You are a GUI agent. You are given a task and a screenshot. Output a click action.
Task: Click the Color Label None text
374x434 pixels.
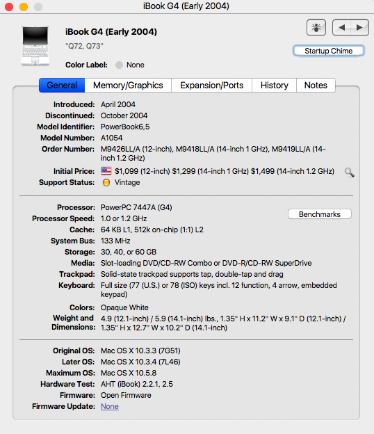136,65
